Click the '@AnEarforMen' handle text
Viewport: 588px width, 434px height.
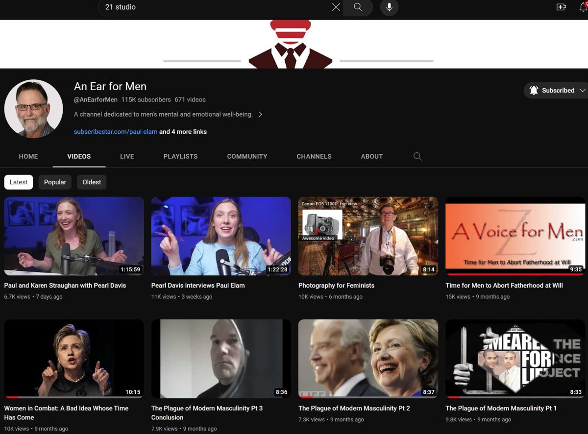click(96, 99)
